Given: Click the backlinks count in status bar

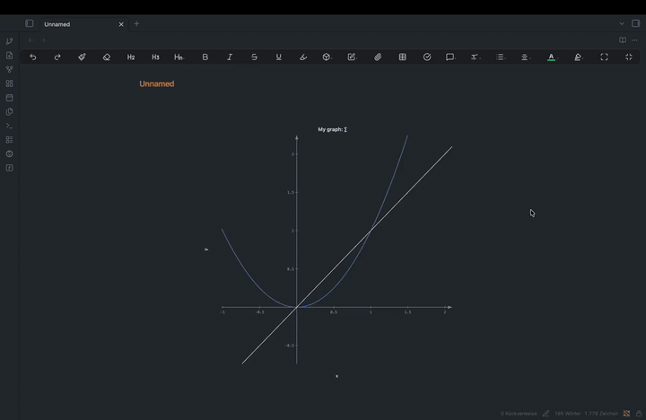Looking at the screenshot, I should (519, 414).
